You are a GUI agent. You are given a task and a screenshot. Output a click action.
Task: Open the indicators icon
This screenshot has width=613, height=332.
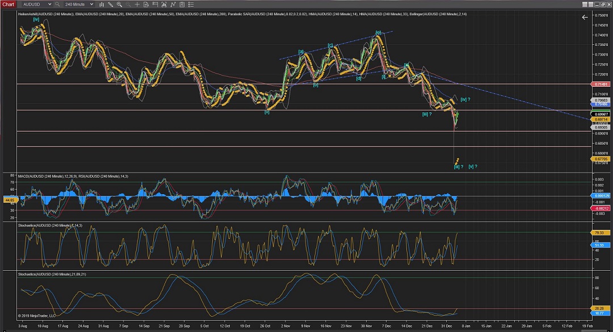pos(164,5)
